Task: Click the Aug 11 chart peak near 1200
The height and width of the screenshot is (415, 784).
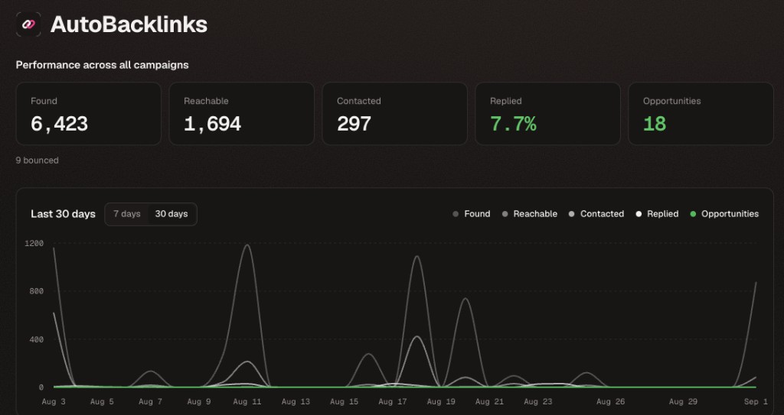Action: point(247,245)
